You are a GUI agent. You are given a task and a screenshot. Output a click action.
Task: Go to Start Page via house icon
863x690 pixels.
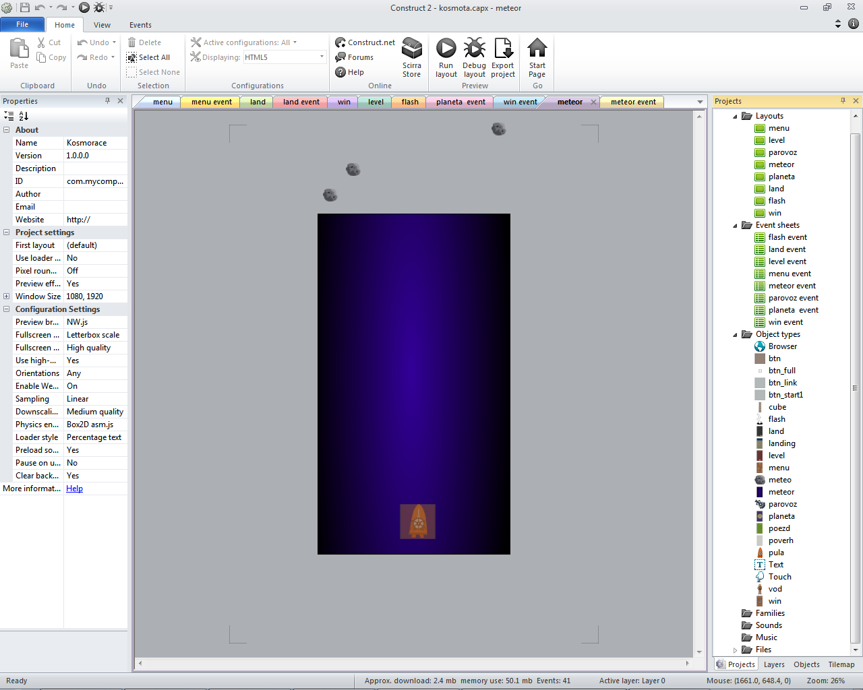tap(537, 49)
